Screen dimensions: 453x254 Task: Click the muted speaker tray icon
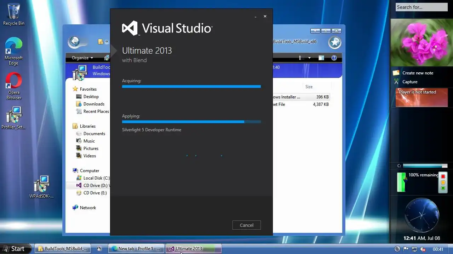(423, 249)
